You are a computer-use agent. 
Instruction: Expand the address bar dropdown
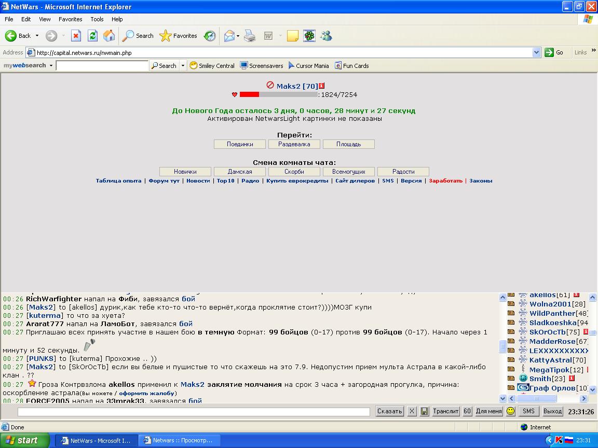point(536,52)
